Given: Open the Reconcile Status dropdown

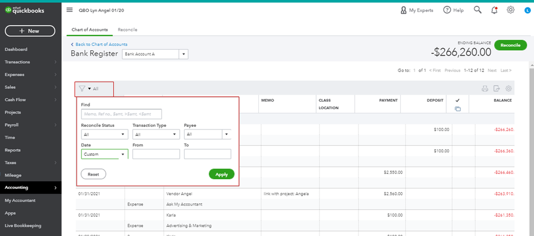Looking at the screenshot, I should [104, 134].
